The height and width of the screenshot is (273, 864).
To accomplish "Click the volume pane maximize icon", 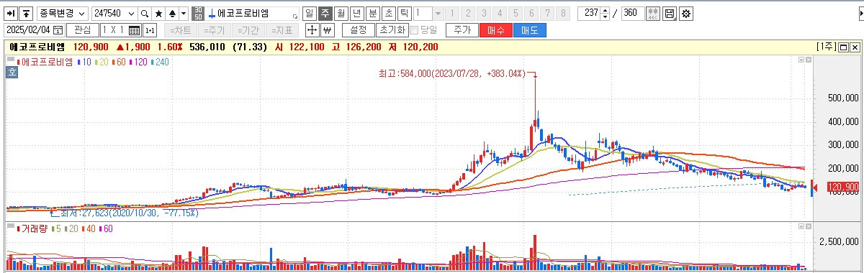I will tap(801, 226).
